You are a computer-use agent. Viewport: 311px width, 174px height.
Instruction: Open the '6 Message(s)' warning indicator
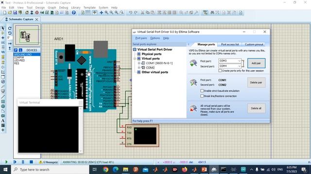(49, 162)
